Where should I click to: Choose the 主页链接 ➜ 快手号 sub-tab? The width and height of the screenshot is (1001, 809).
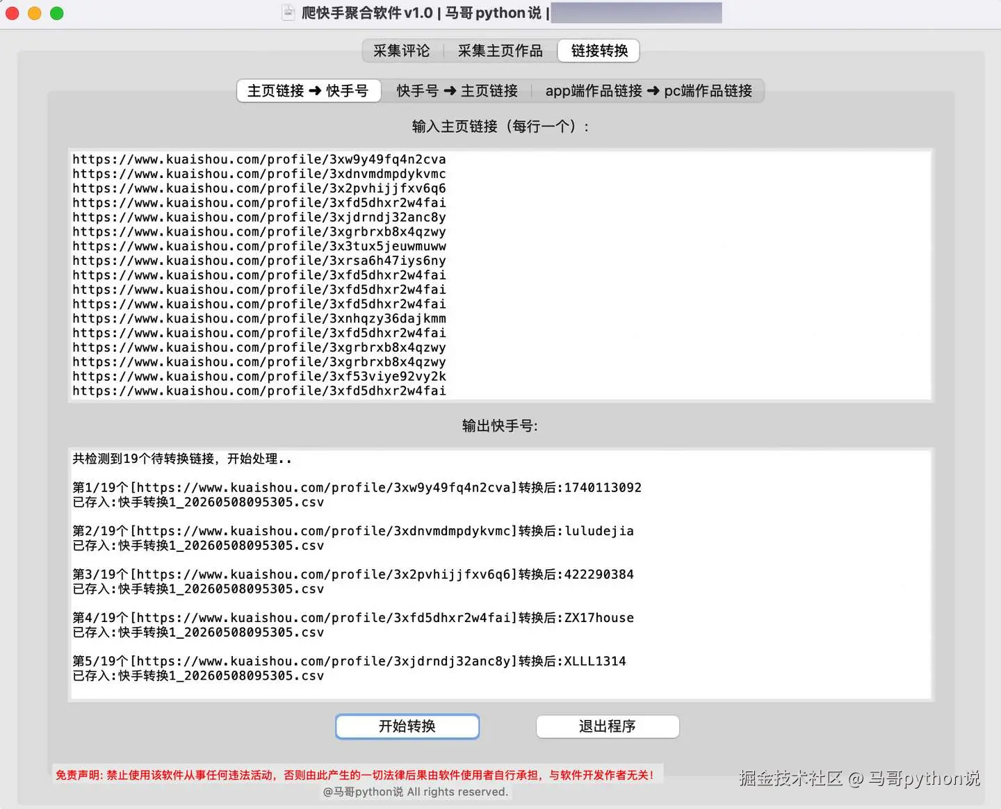tap(309, 91)
